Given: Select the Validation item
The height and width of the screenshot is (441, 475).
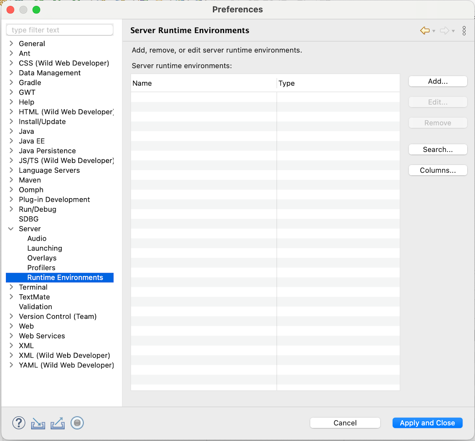Looking at the screenshot, I should [x=35, y=307].
